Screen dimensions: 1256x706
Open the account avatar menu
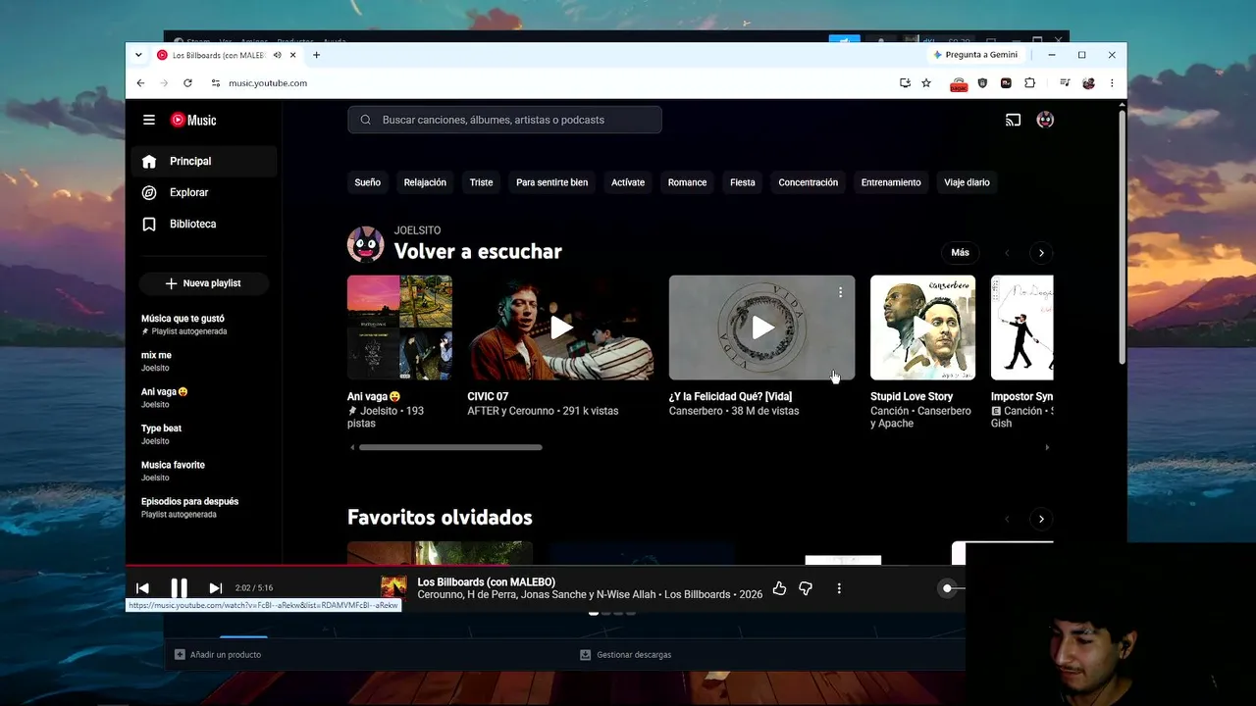tap(1045, 120)
